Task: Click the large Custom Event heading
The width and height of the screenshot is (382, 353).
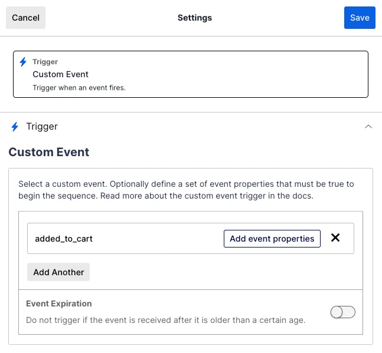Action: click(48, 152)
